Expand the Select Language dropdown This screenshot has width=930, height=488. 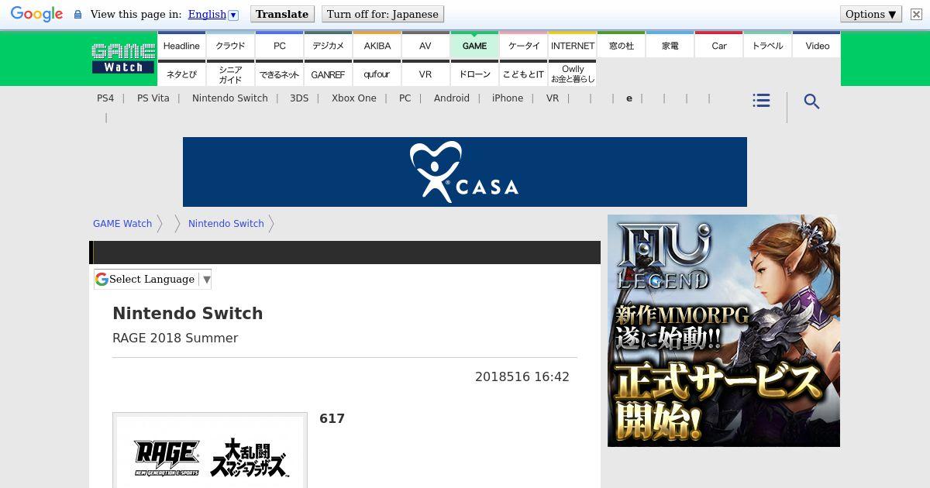(x=153, y=279)
